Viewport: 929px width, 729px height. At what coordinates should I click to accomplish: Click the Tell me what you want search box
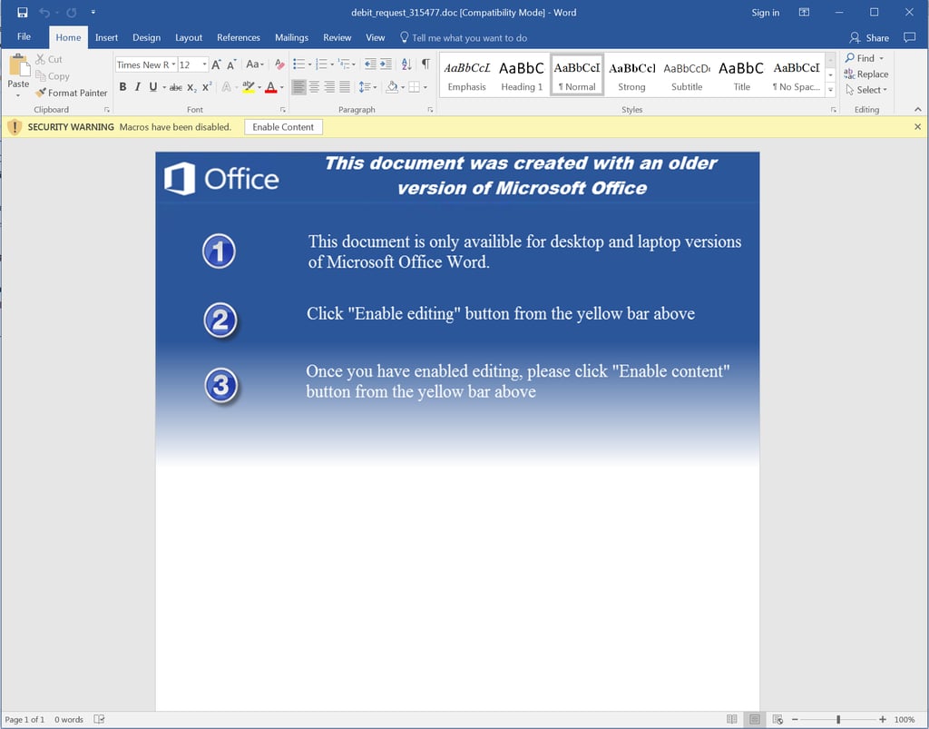469,38
